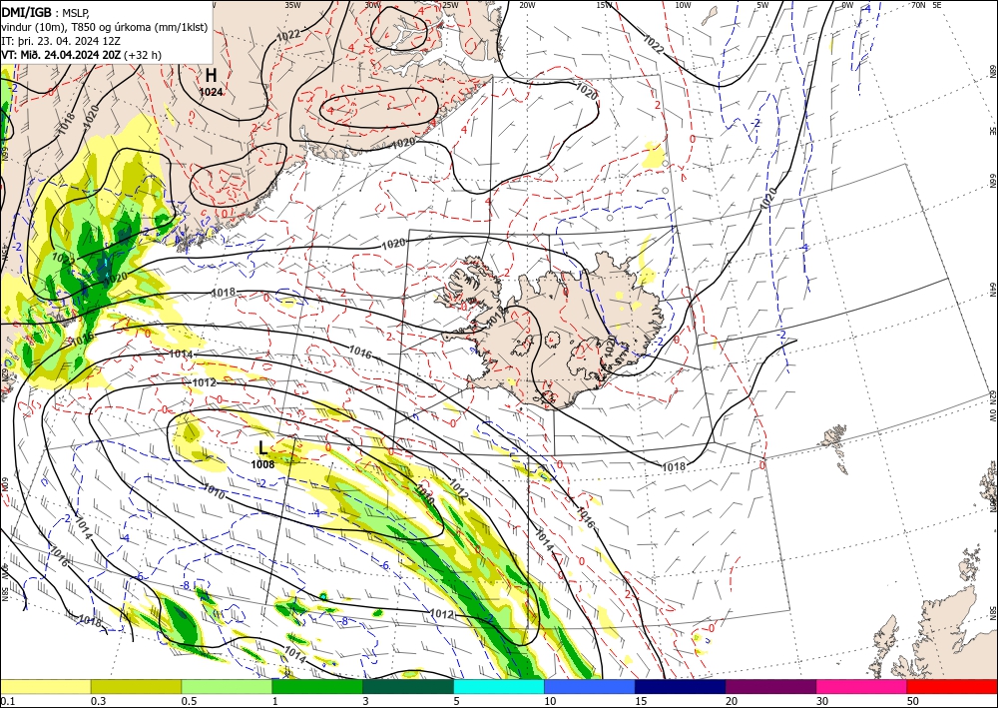
Task: Click the '30W' longitude label
Action: 373,5
